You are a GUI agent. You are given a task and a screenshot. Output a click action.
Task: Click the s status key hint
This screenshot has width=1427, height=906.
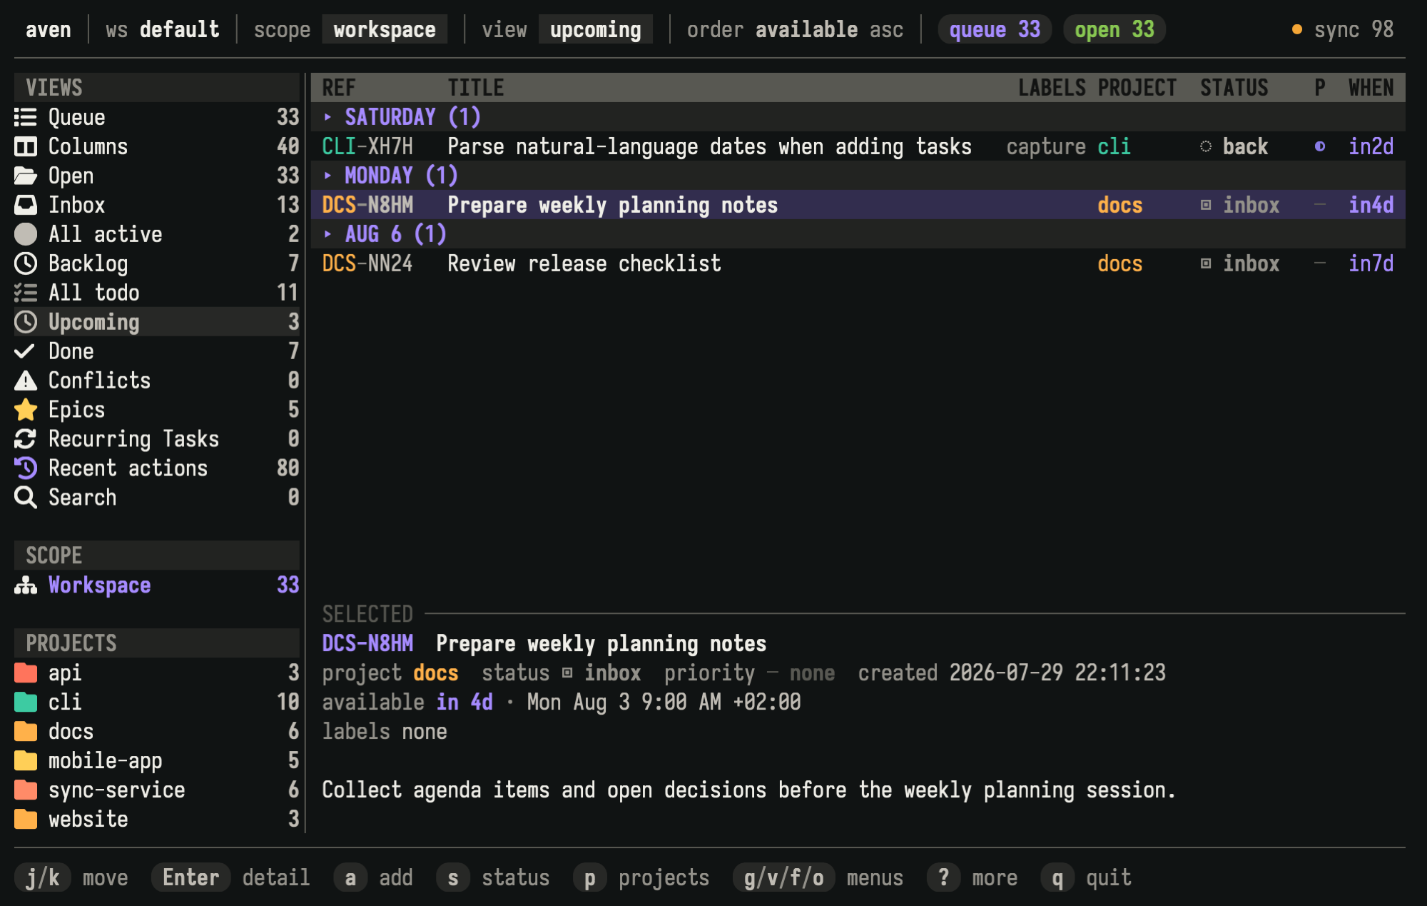(x=493, y=877)
